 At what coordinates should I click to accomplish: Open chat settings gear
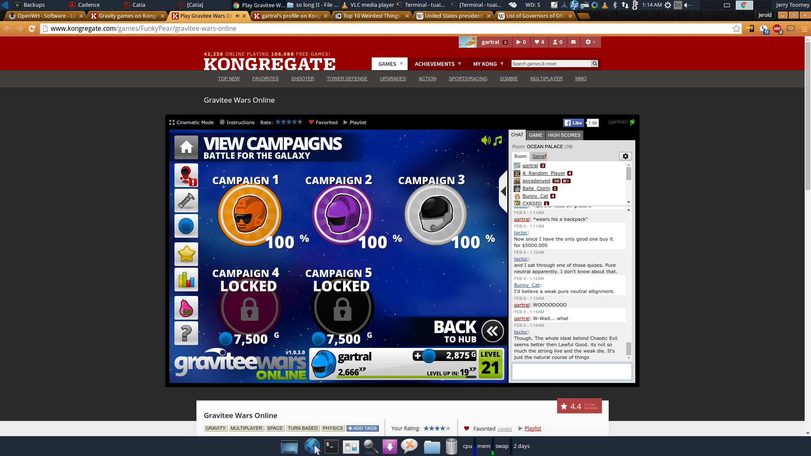coord(626,156)
